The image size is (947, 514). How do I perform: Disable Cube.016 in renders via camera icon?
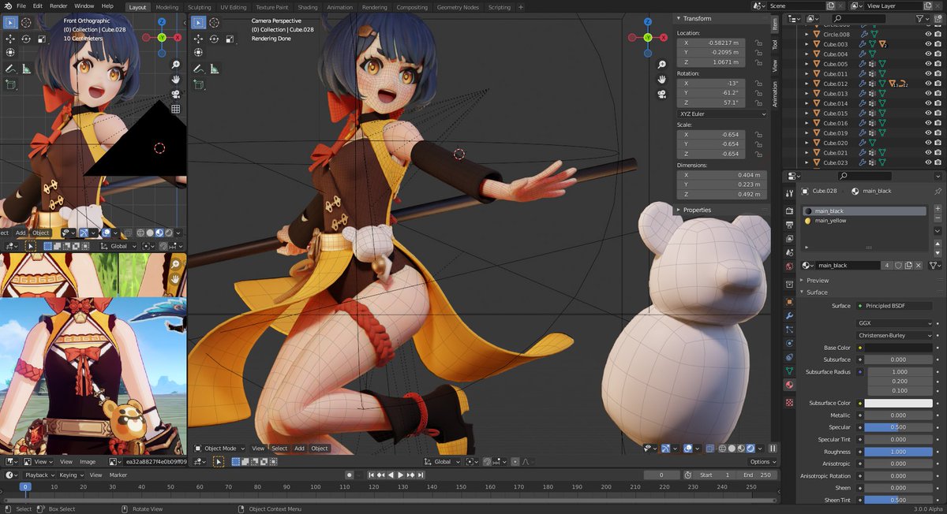(x=938, y=123)
